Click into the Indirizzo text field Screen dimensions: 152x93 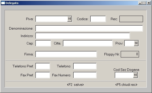click(83, 36)
